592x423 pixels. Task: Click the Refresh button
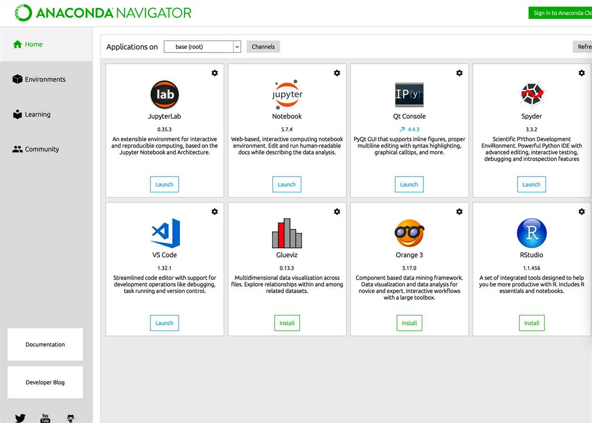[x=582, y=47]
